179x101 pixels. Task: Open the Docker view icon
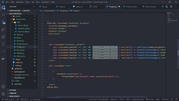[x=3, y=59]
